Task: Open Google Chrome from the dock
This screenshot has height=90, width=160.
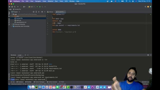Action: click(x=64, y=87)
